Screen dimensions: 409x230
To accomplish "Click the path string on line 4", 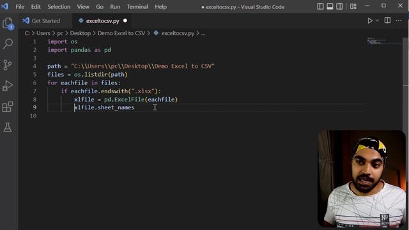I will point(143,66).
